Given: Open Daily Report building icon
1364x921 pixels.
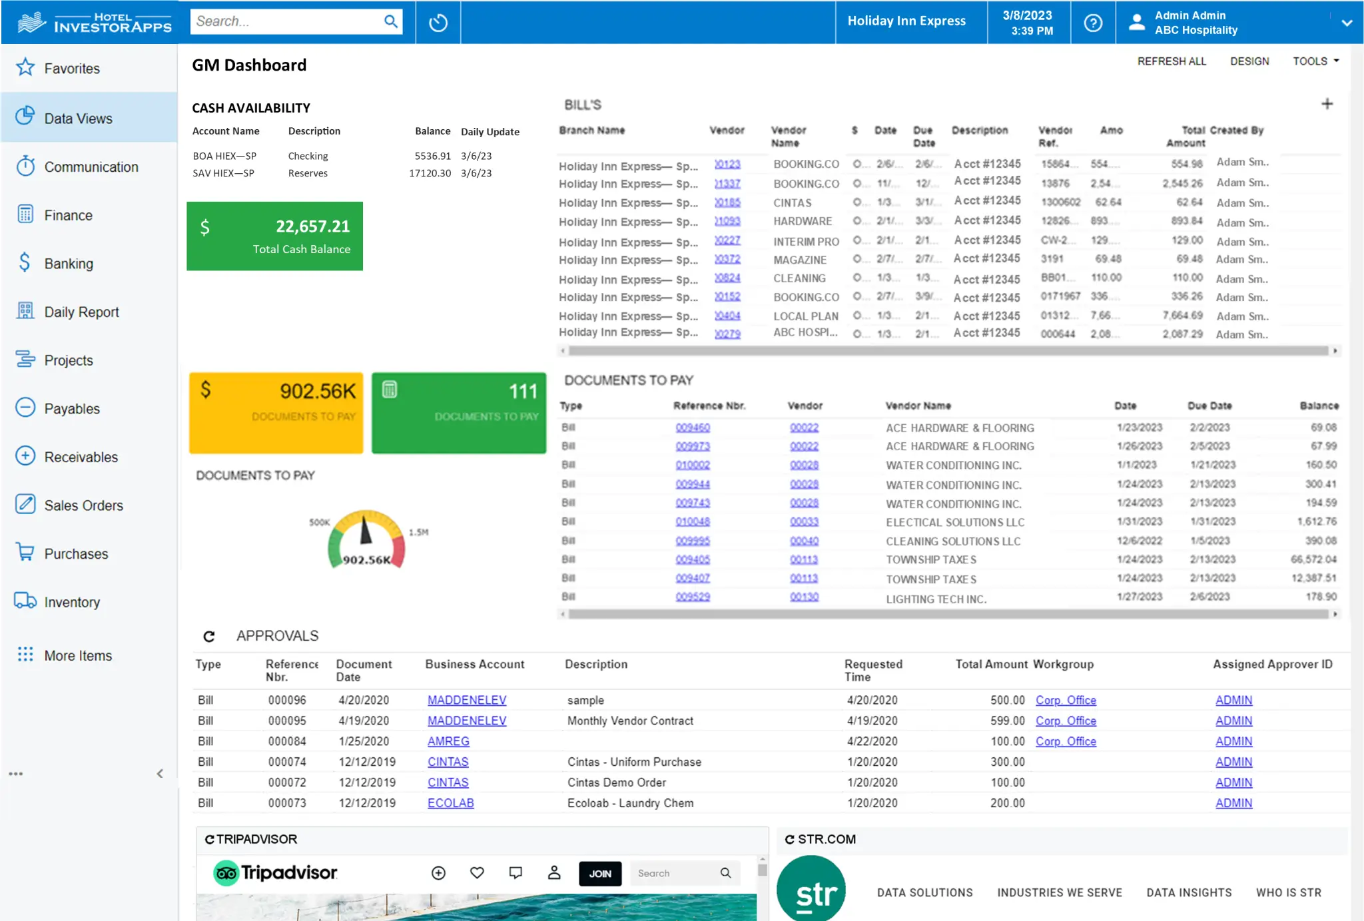Looking at the screenshot, I should pos(25,311).
